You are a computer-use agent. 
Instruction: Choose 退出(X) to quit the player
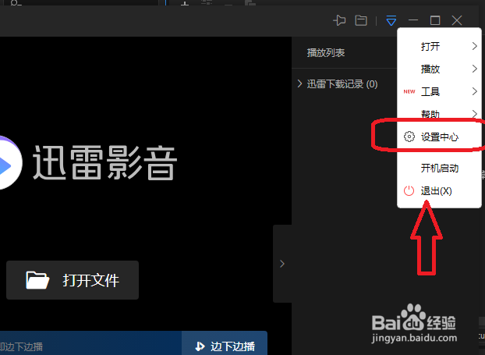[x=439, y=191]
